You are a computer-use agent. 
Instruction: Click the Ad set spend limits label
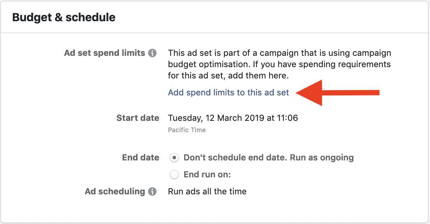coord(105,53)
